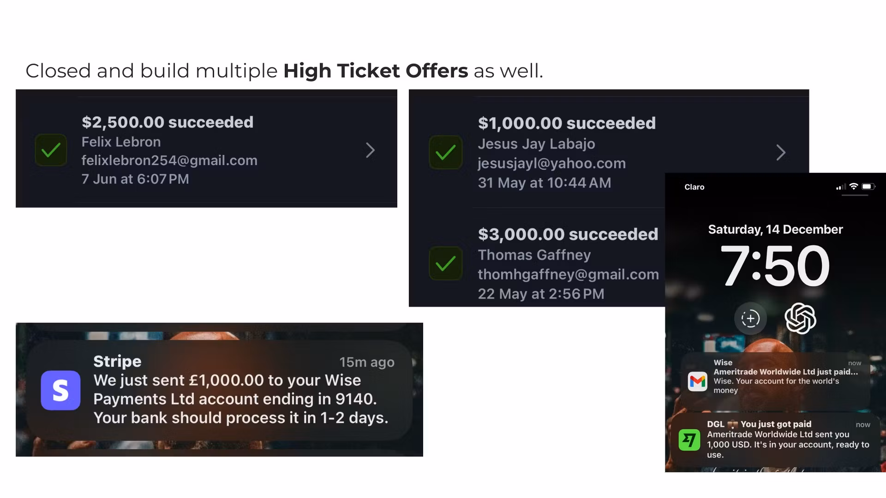The height and width of the screenshot is (498, 886).
Task: Open the Stripe payout notification
Action: [219, 390]
